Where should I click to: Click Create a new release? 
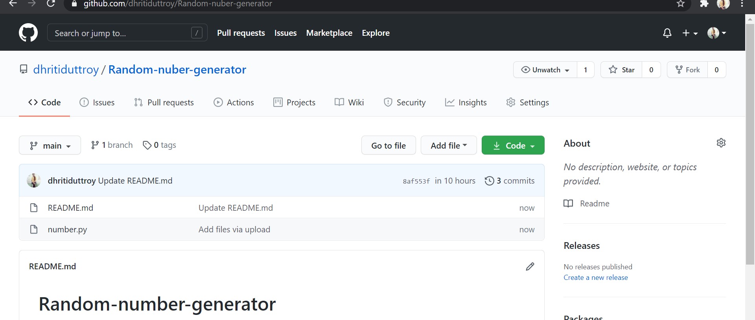click(x=596, y=278)
